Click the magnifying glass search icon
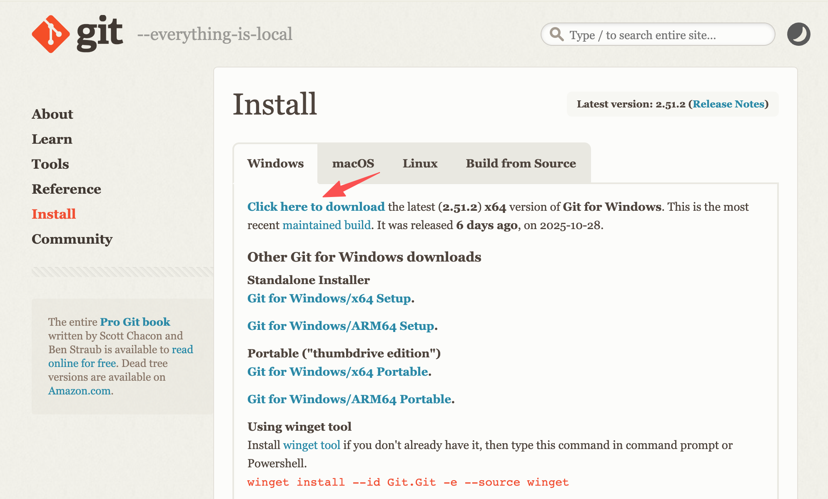Image resolution: width=828 pixels, height=499 pixels. tap(556, 35)
